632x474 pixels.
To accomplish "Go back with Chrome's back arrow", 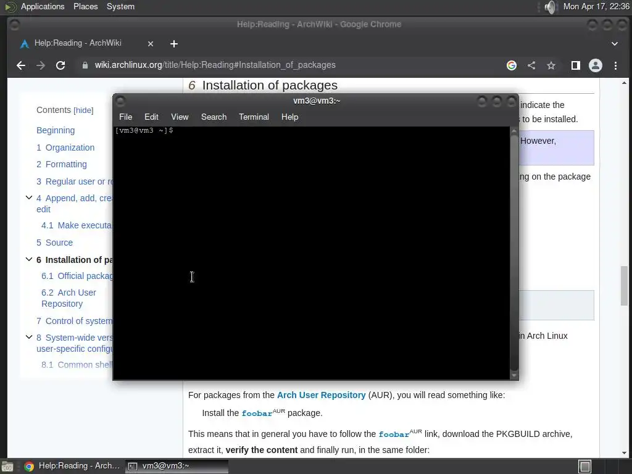I will pyautogui.click(x=21, y=65).
